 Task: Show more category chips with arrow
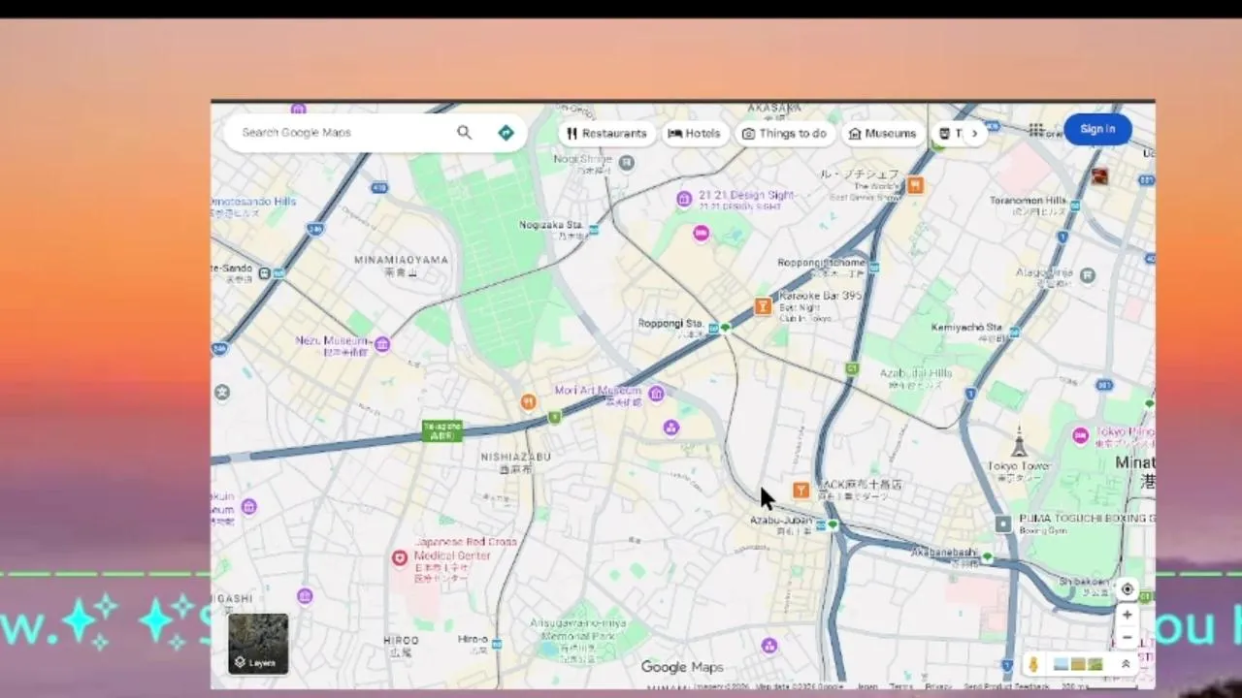(975, 134)
